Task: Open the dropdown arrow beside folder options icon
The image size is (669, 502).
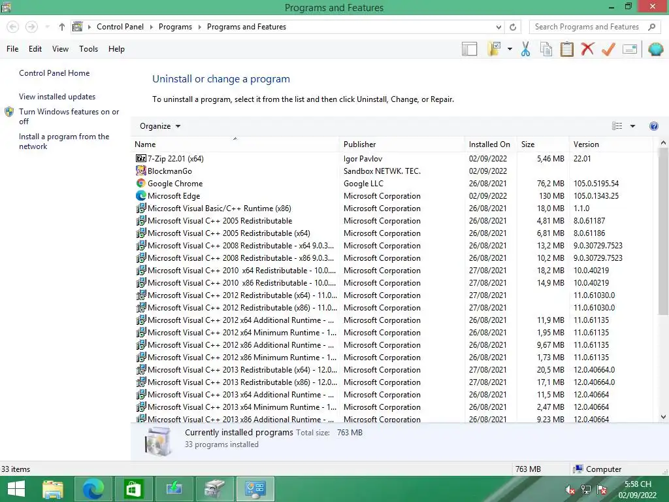Action: (510, 49)
